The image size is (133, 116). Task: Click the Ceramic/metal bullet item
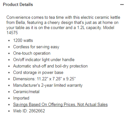(26, 92)
